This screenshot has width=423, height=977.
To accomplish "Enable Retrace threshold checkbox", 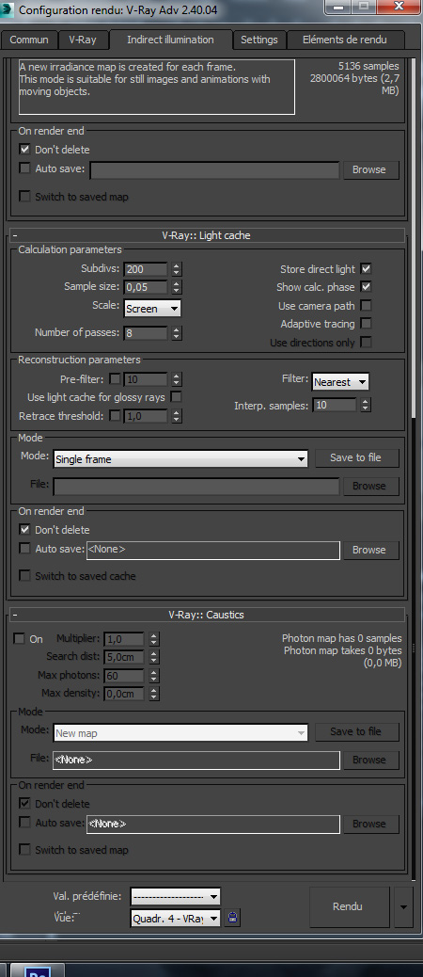I will [115, 416].
